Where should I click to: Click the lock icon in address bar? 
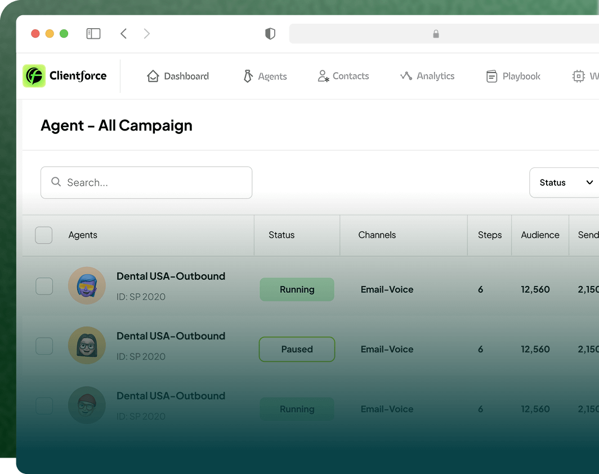pos(436,34)
